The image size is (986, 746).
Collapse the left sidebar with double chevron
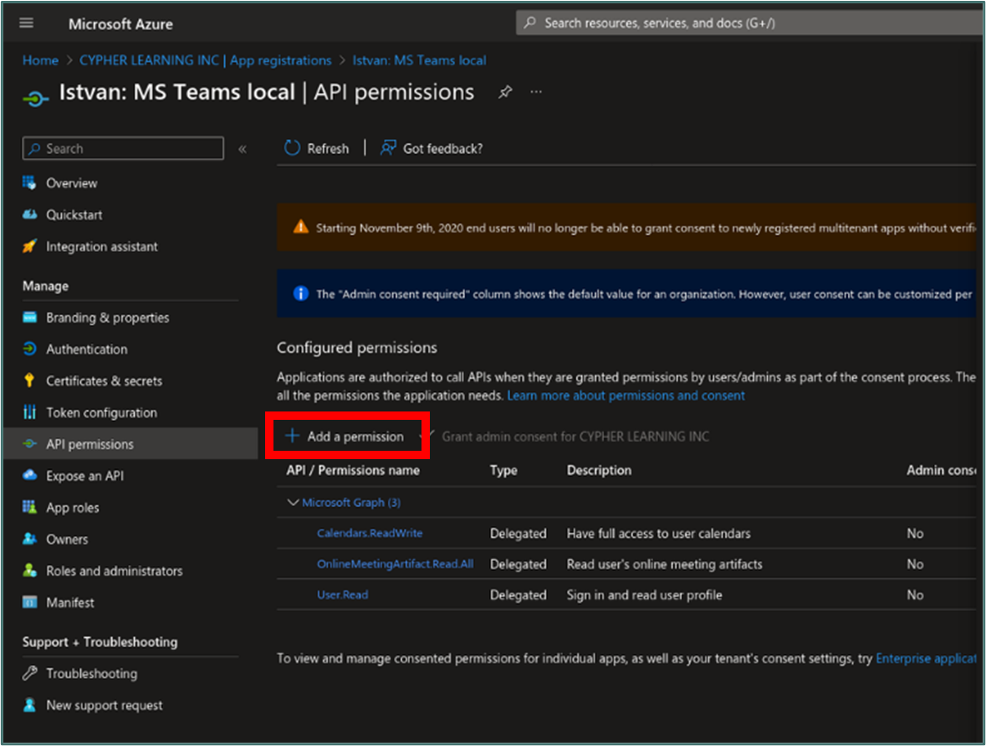243,149
